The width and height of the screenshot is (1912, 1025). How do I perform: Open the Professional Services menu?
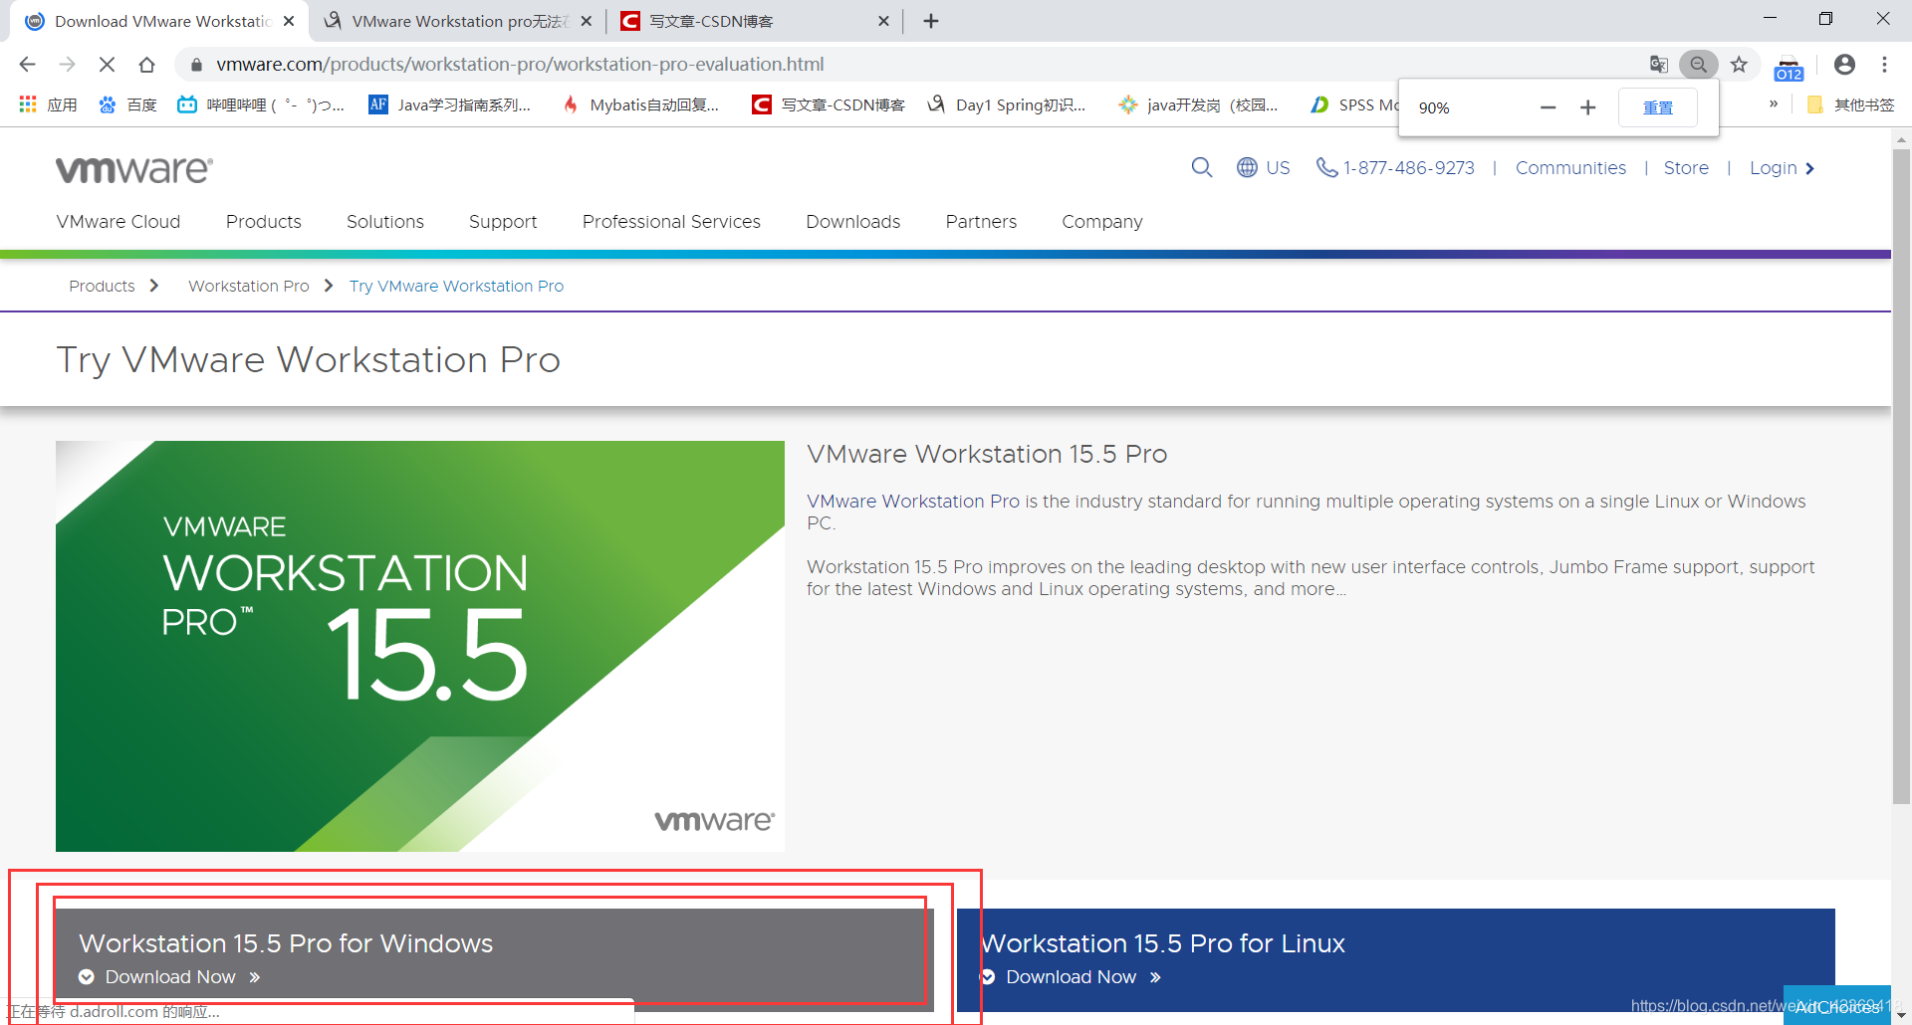pos(671,222)
